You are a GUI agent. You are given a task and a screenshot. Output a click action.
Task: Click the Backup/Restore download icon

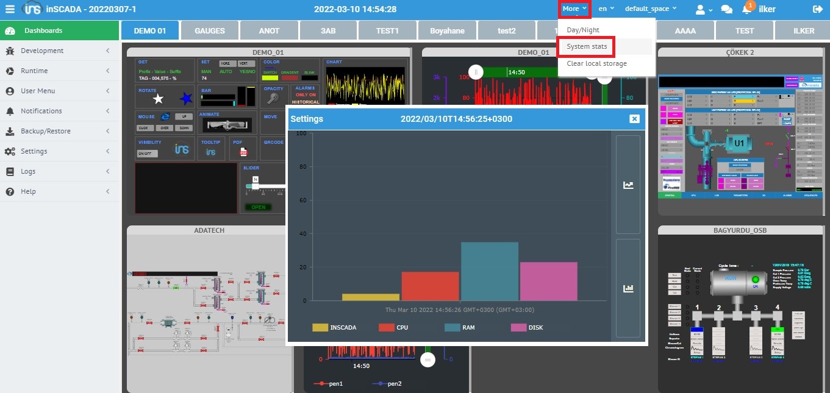coord(10,131)
